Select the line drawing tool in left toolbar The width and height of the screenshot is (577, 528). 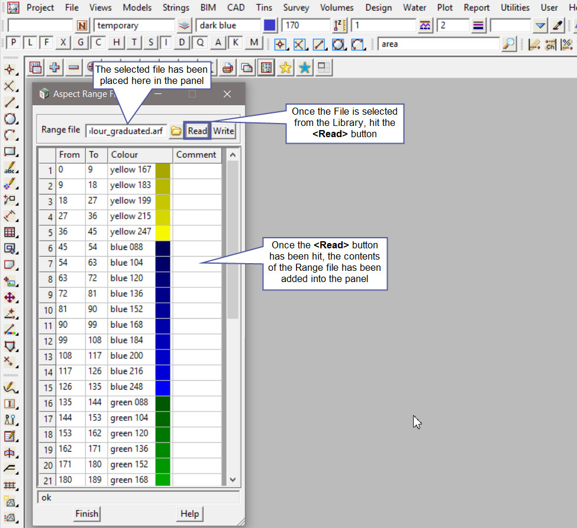click(x=9, y=102)
